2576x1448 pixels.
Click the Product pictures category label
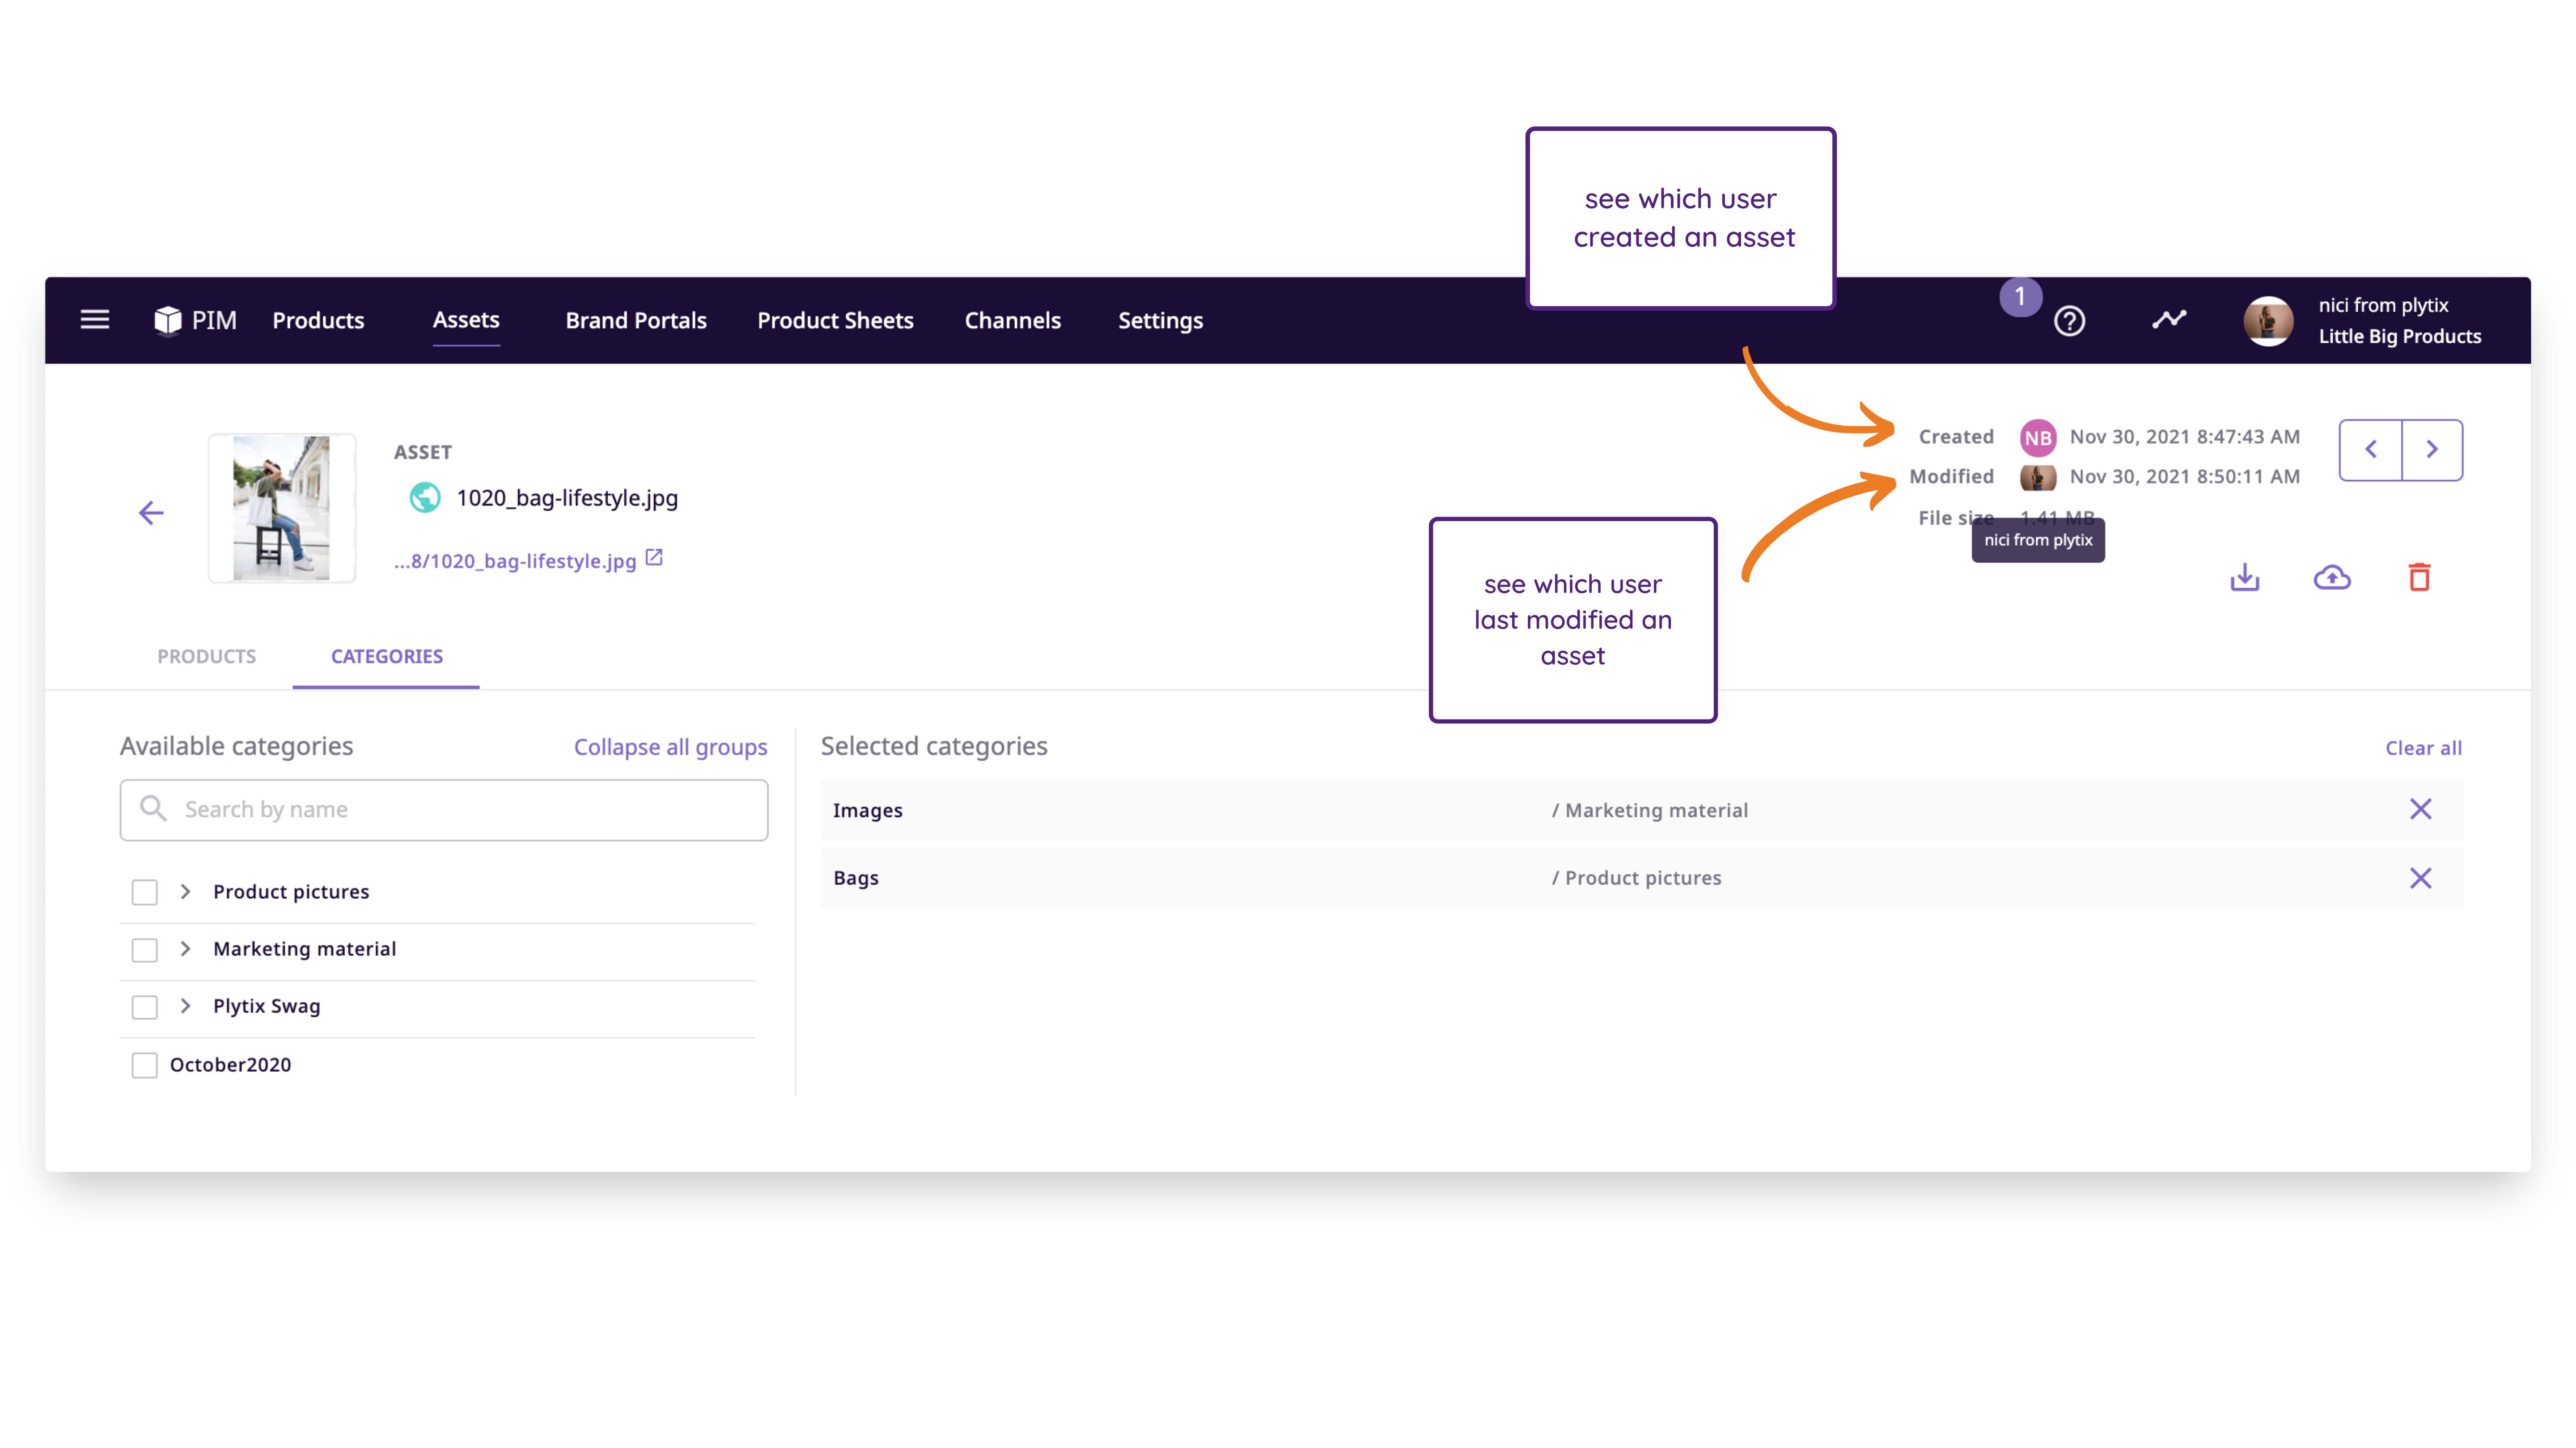(291, 892)
